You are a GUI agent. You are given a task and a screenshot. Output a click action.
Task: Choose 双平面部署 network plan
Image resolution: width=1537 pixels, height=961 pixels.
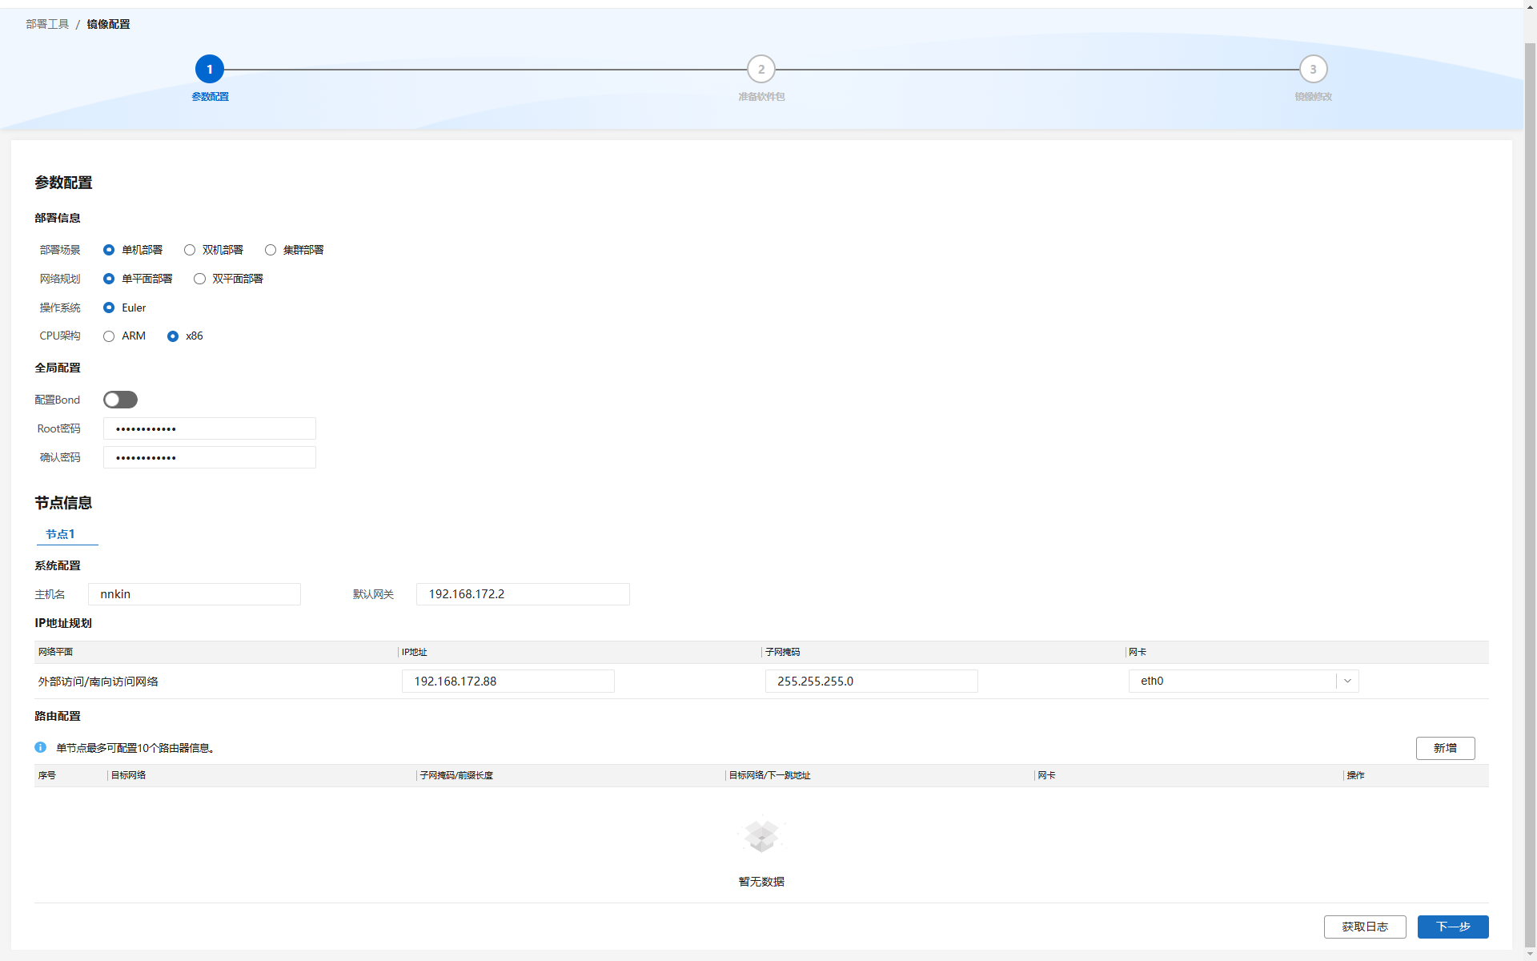(x=200, y=279)
